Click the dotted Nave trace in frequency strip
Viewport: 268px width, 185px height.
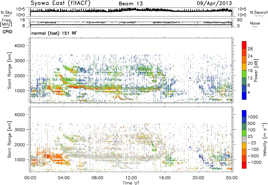click(131, 22)
